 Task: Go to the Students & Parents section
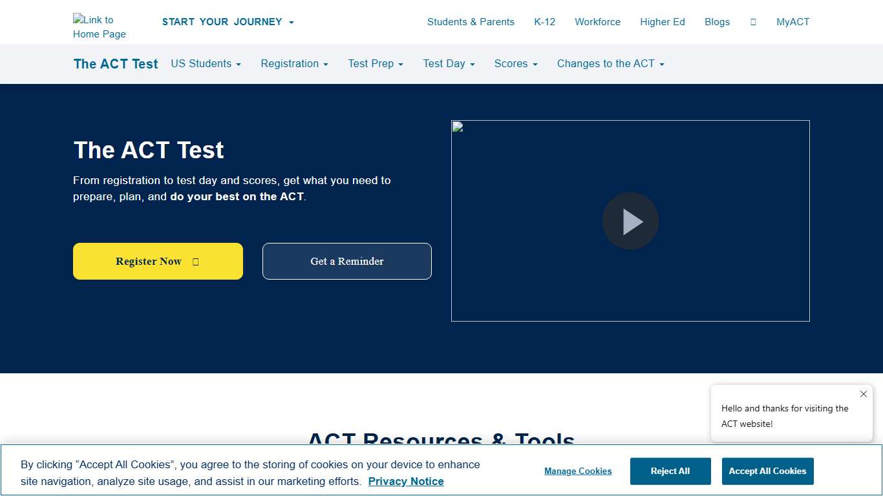(x=471, y=21)
